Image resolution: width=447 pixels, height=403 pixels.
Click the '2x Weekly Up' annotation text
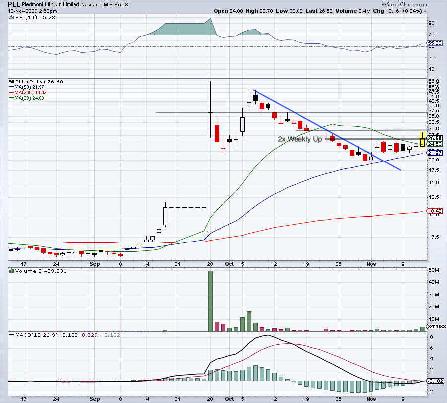(300, 139)
